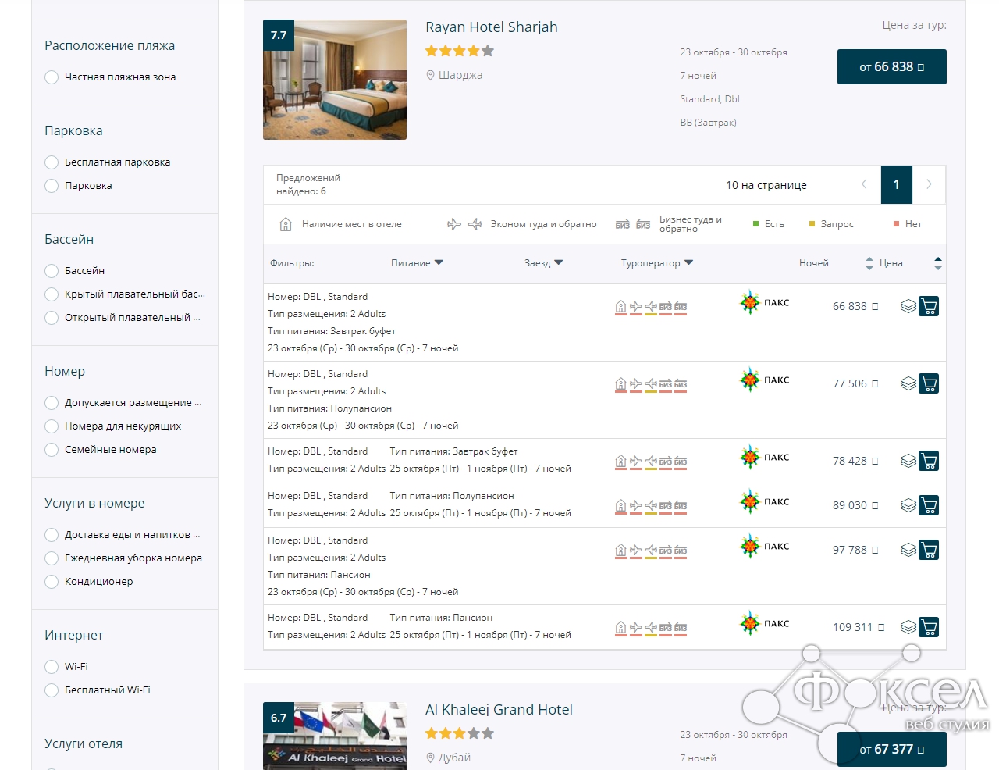Click hotel availability icon in 66 838 row

click(620, 307)
